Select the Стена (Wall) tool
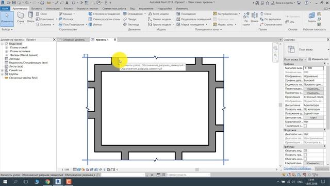This screenshot has height=186, width=330. click(21, 18)
